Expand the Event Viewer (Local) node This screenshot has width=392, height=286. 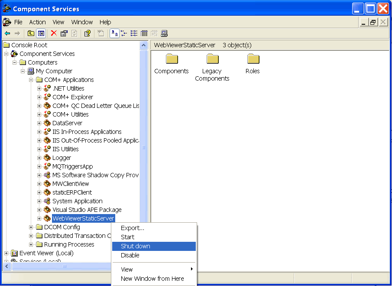[6, 253]
